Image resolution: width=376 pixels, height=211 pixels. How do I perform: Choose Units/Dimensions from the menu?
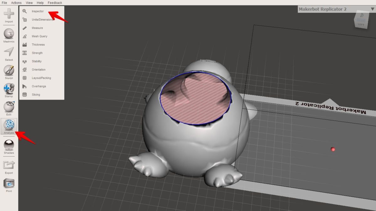[42, 19]
